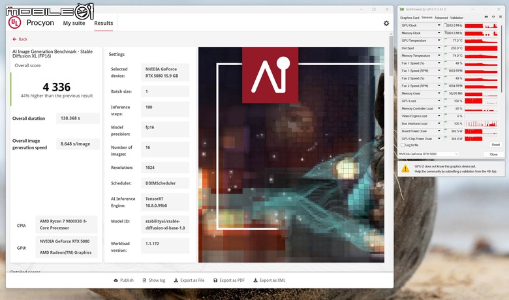Open GPU Temperature sensor dropdown
The width and height of the screenshot is (509, 300).
[x=439, y=40]
